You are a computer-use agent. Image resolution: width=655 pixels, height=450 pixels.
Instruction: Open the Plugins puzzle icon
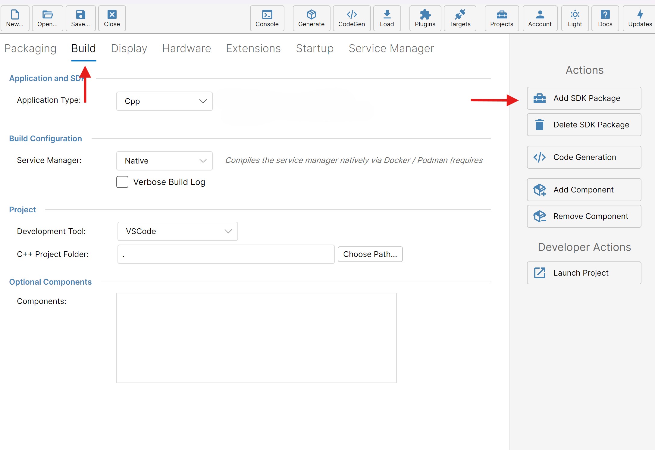pyautogui.click(x=425, y=18)
